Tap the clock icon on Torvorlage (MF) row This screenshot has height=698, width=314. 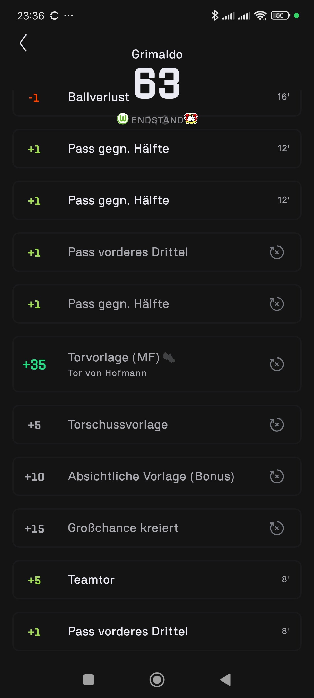277,364
